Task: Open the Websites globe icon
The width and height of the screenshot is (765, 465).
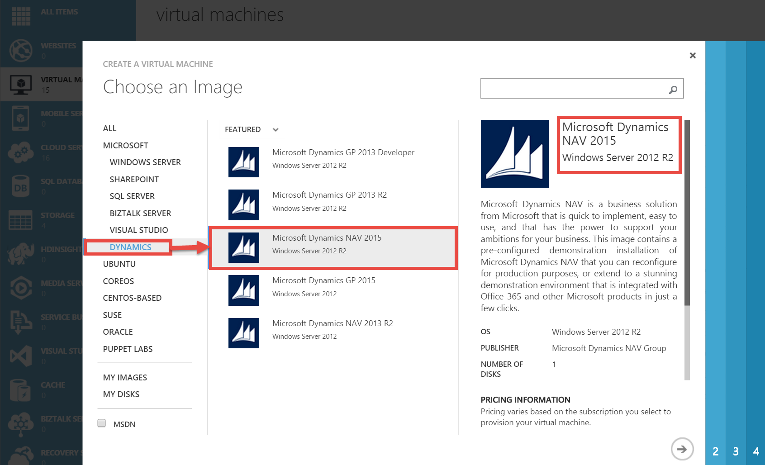Action: coord(21,50)
